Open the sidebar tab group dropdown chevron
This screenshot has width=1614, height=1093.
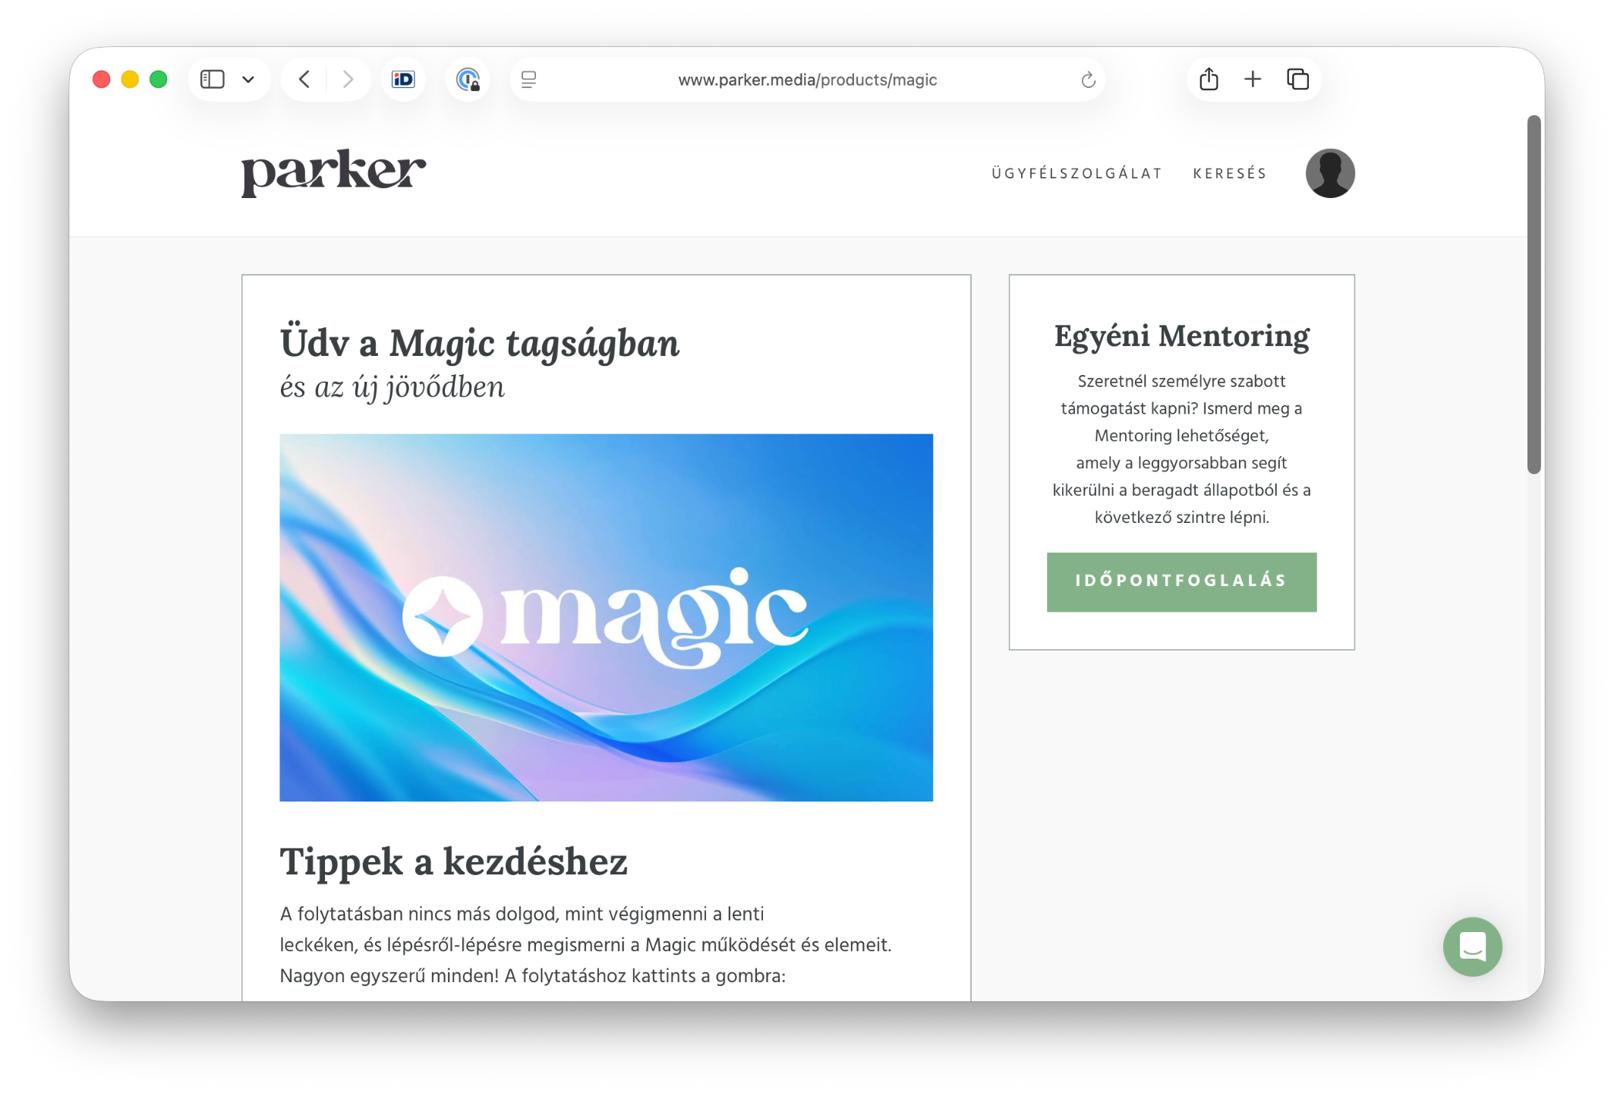tap(248, 80)
